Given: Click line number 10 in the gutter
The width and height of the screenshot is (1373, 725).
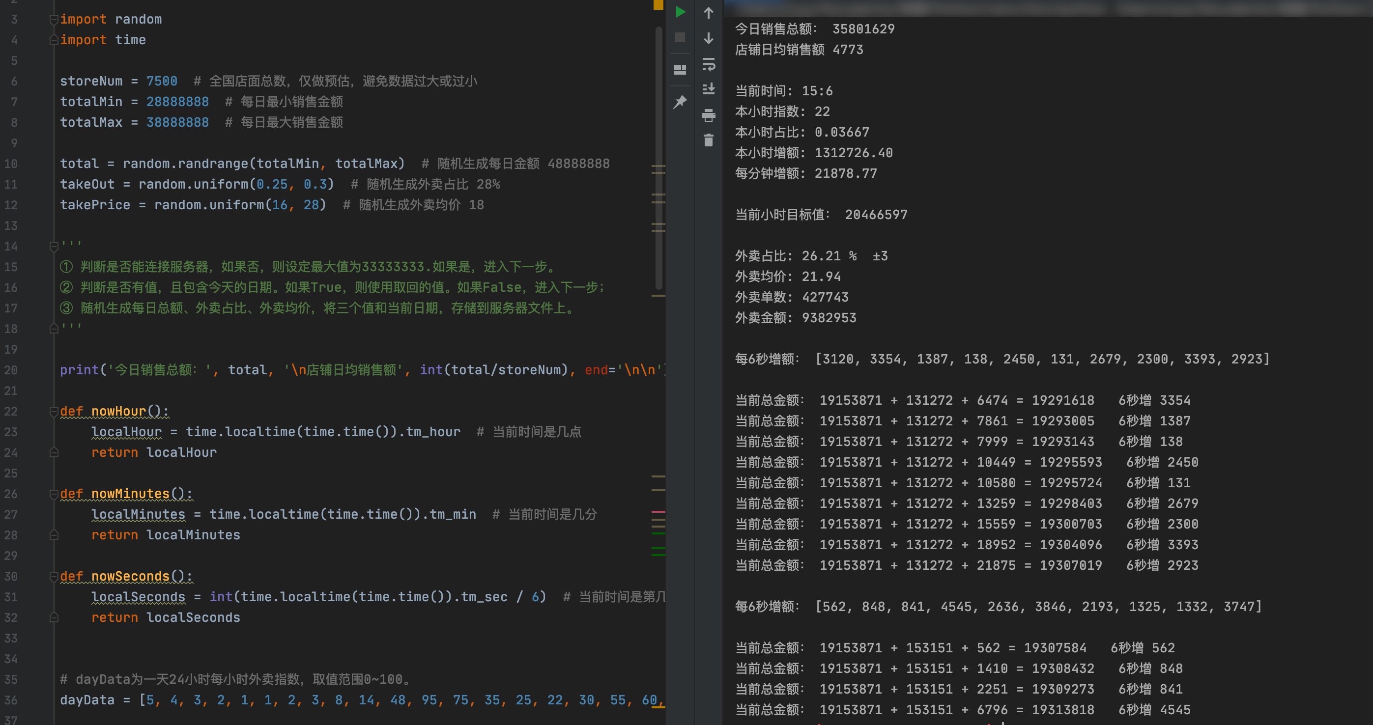Looking at the screenshot, I should (x=11, y=164).
